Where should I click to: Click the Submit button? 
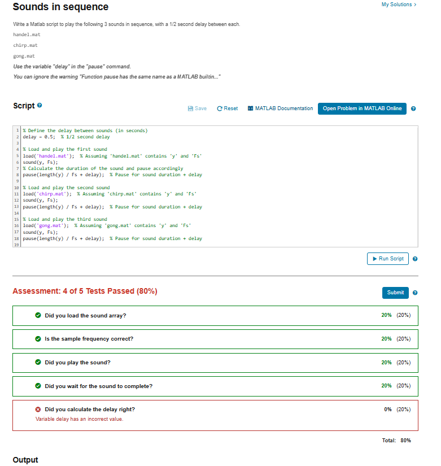pos(395,293)
